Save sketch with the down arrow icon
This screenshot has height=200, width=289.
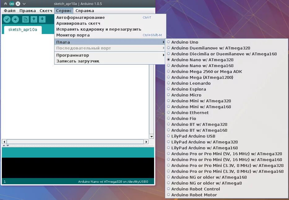(42, 19)
